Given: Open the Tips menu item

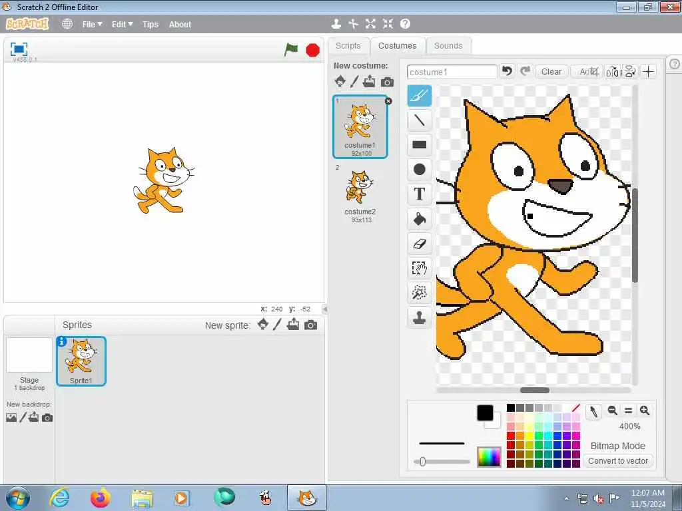Looking at the screenshot, I should coord(151,25).
